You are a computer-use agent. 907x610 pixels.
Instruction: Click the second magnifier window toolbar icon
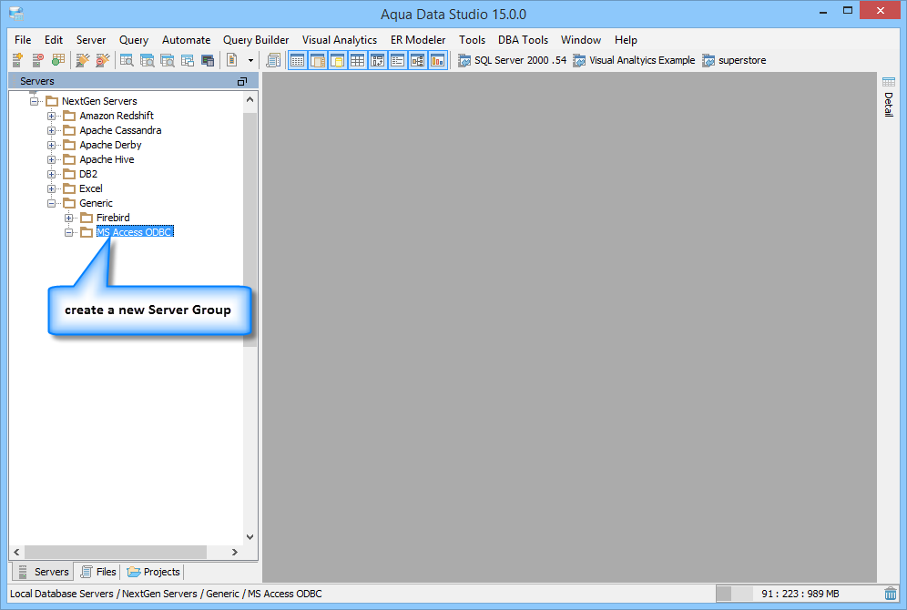tap(147, 60)
